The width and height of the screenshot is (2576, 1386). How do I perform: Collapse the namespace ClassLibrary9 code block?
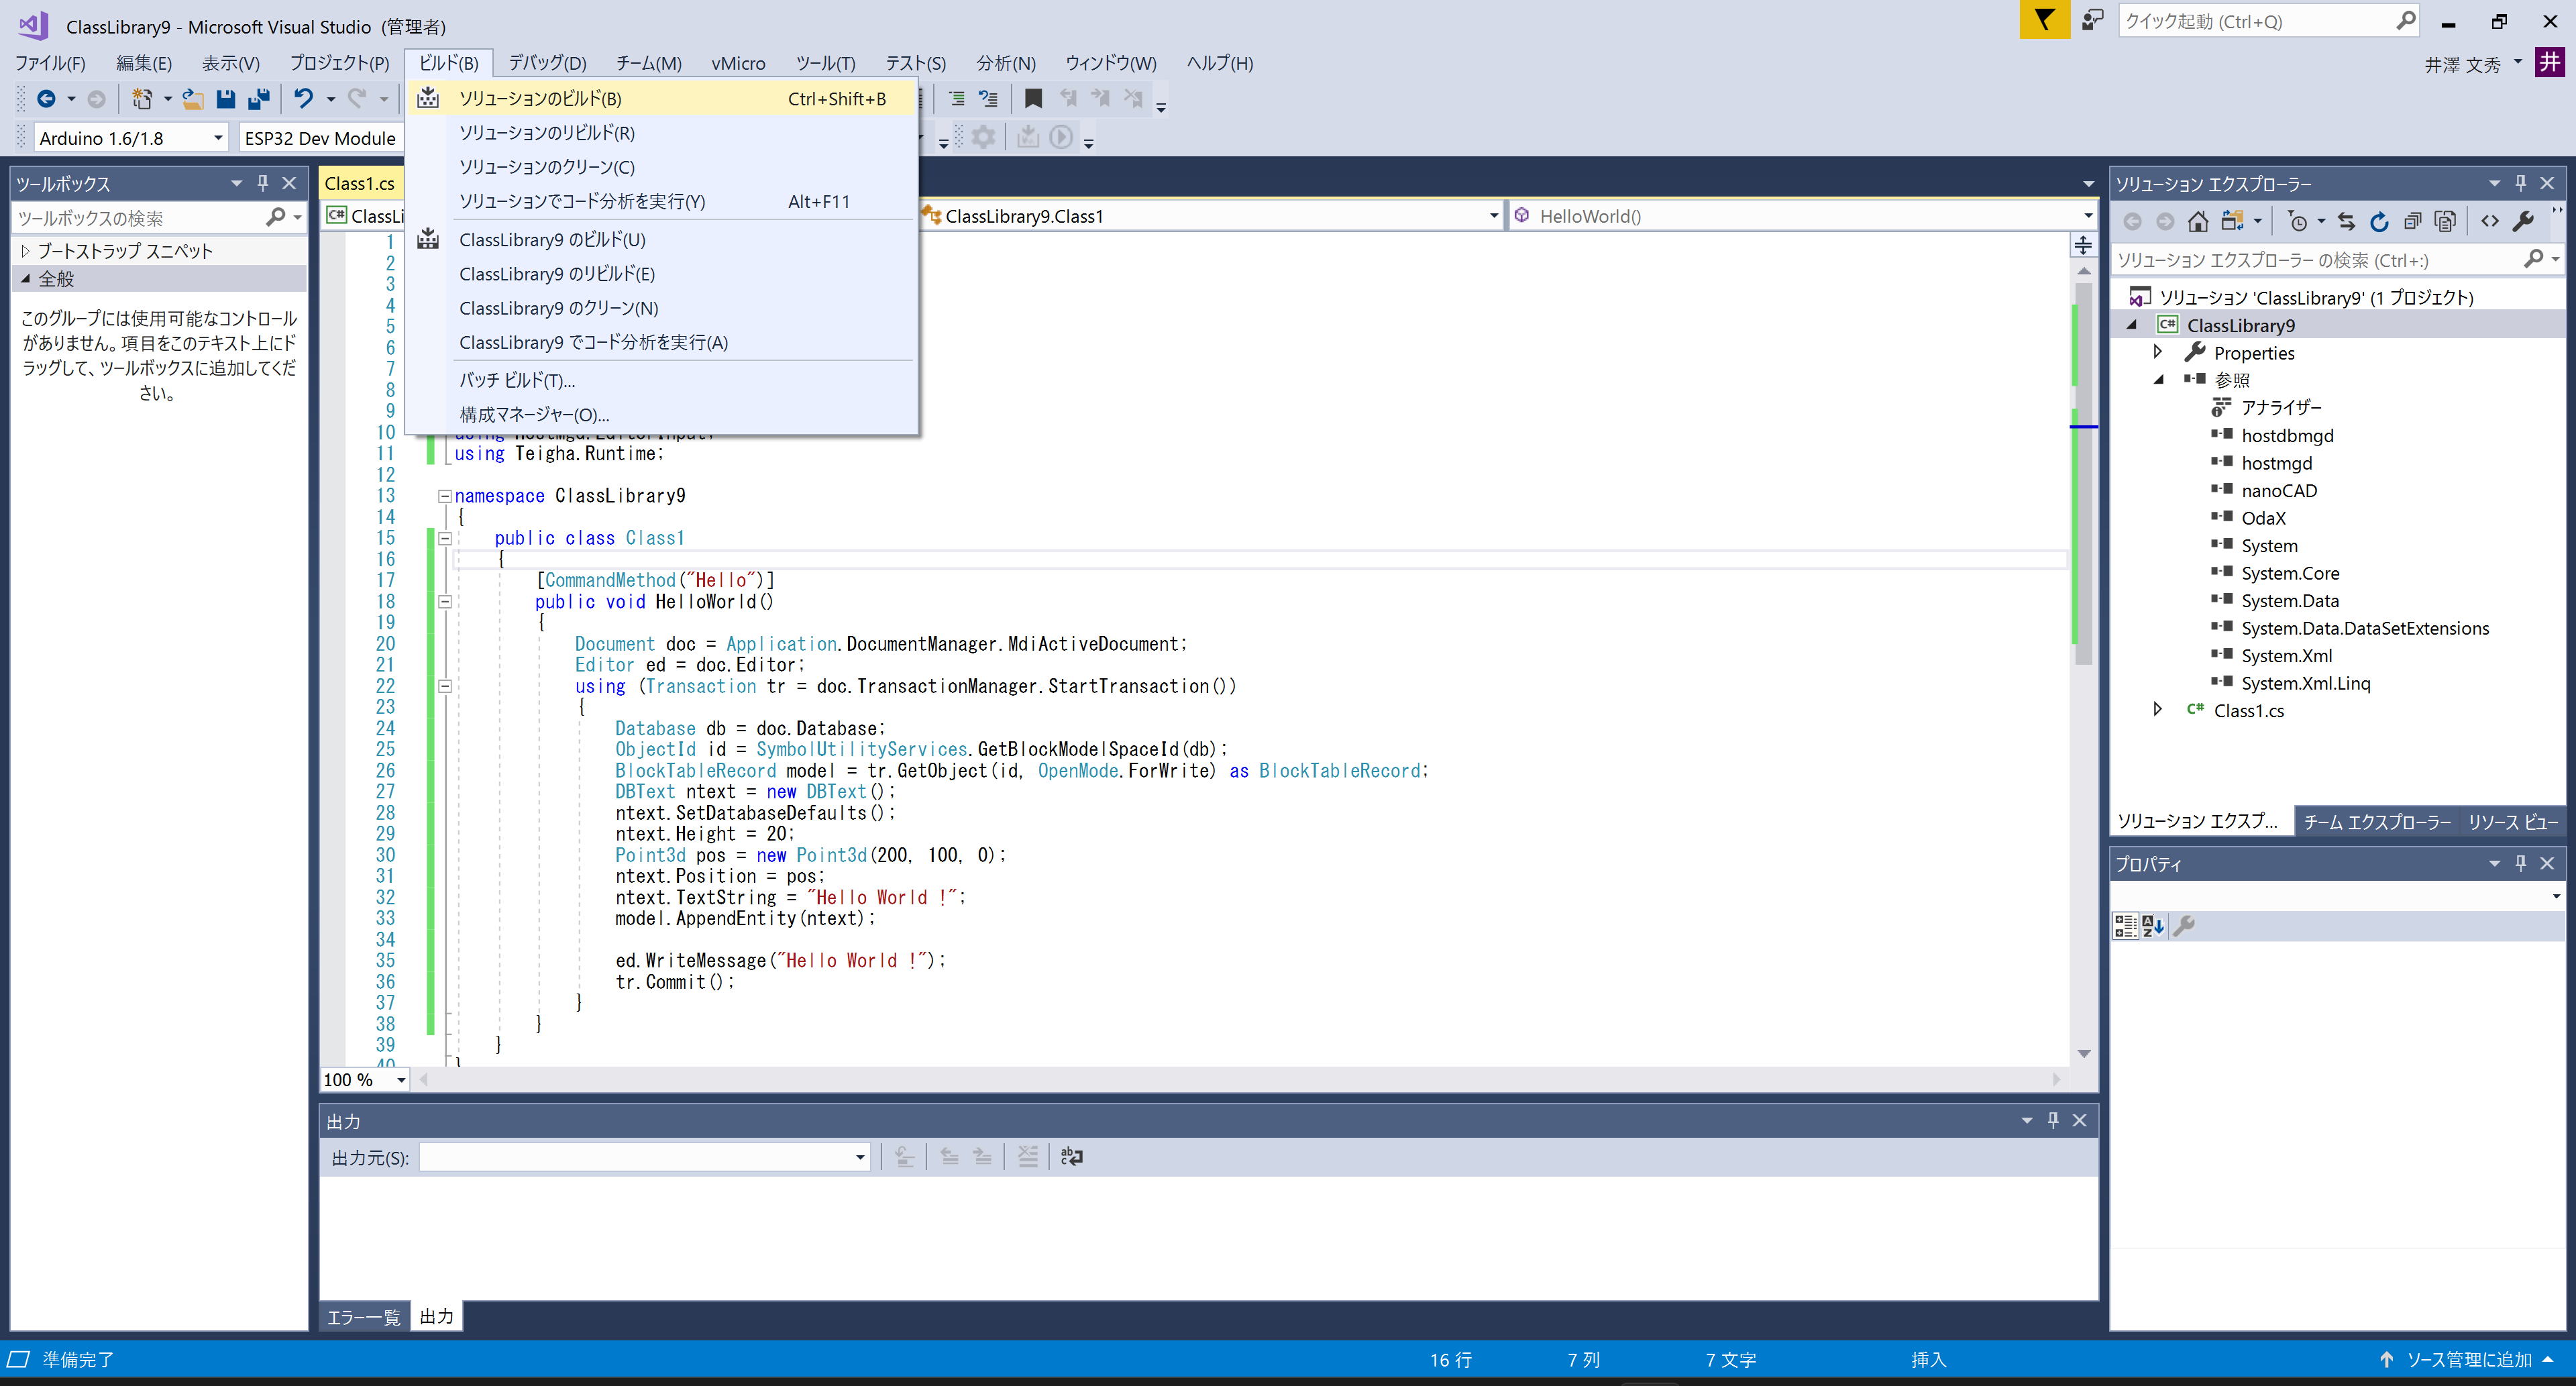[x=444, y=496]
